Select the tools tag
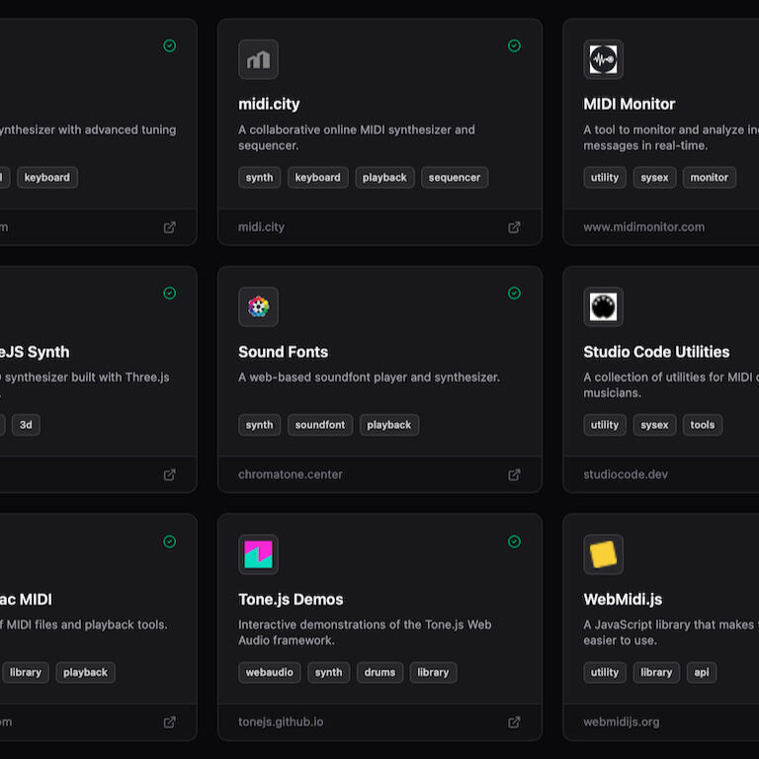 pyautogui.click(x=703, y=425)
